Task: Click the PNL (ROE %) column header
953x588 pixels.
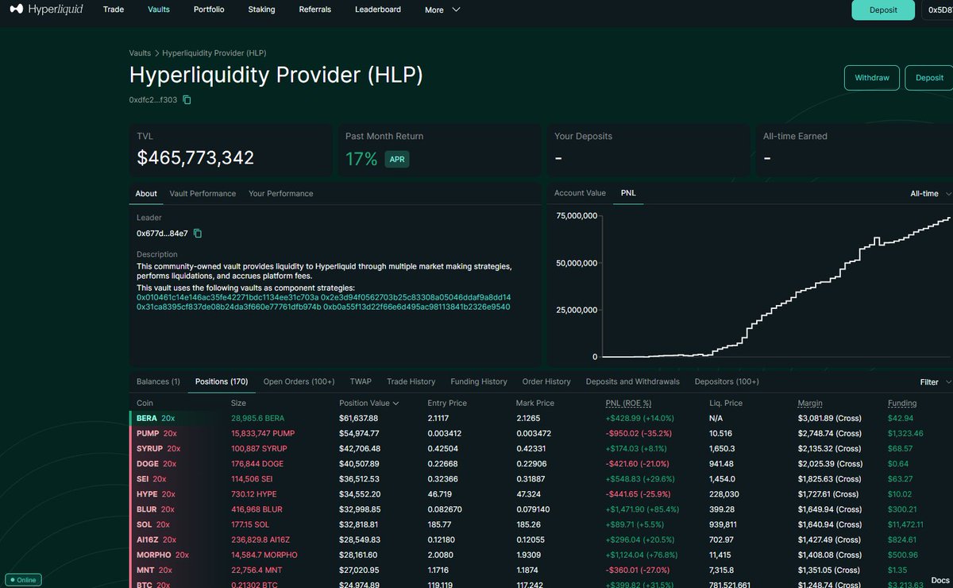Action: point(629,404)
